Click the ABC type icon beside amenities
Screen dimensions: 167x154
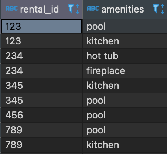point(93,9)
